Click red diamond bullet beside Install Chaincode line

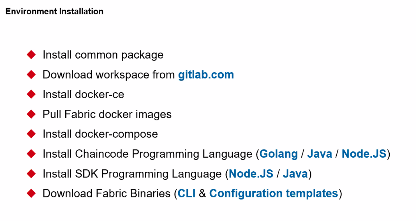[31, 153]
